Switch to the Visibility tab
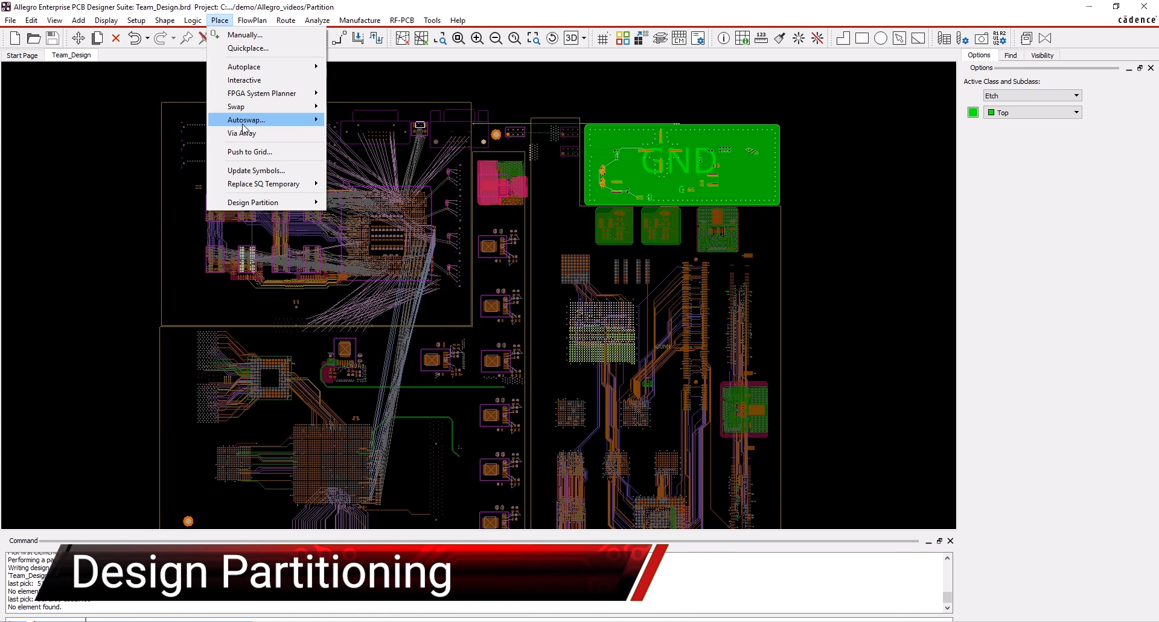Viewport: 1159px width, 622px height. click(x=1042, y=56)
